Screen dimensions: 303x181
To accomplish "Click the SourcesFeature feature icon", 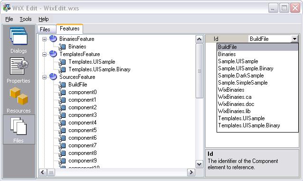I will pyautogui.click(x=53, y=77).
